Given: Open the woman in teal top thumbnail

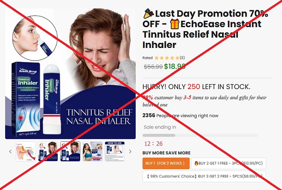Looking at the screenshot, I should (92, 151).
